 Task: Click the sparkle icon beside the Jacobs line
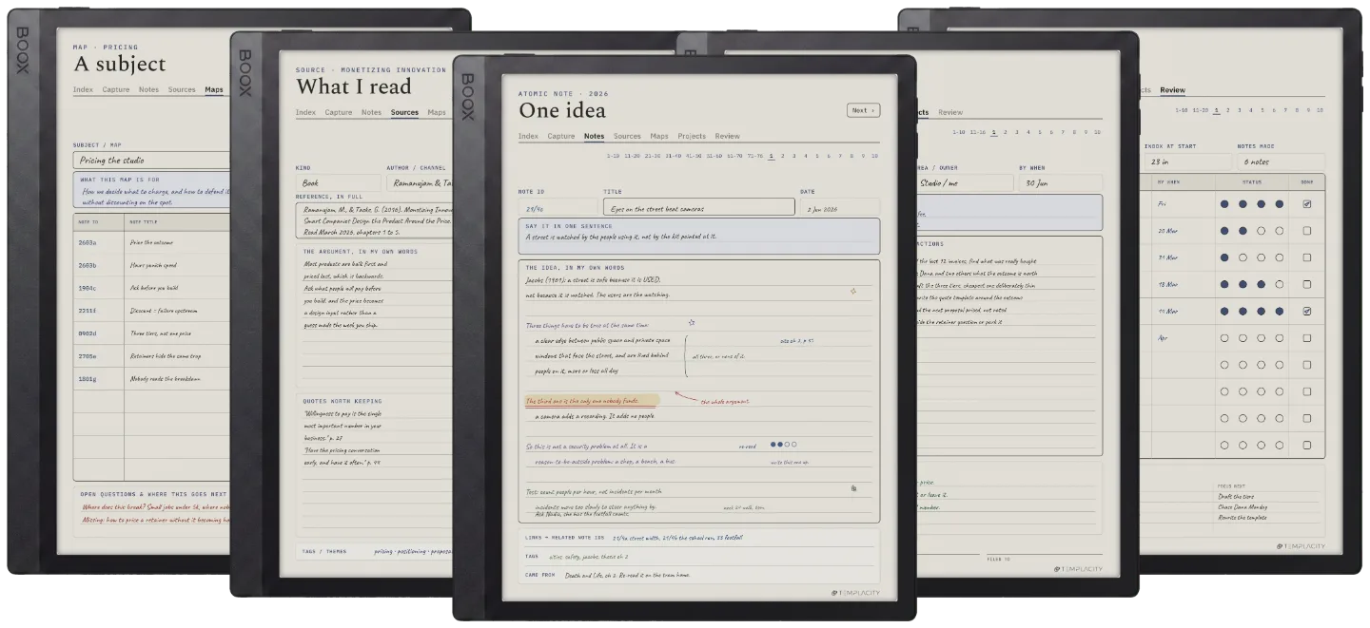853,291
